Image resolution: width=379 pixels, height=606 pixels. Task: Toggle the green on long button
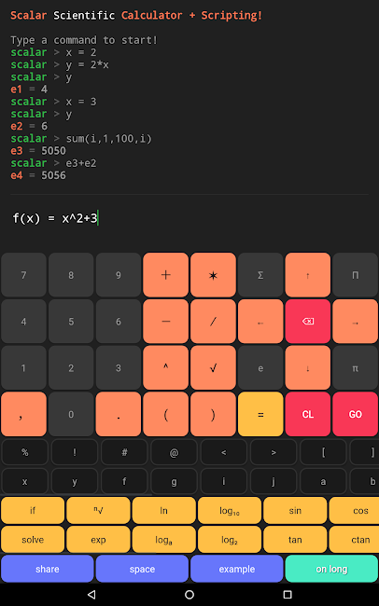pyautogui.click(x=331, y=569)
